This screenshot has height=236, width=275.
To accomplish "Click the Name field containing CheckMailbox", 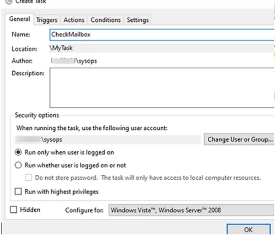I will (162, 35).
